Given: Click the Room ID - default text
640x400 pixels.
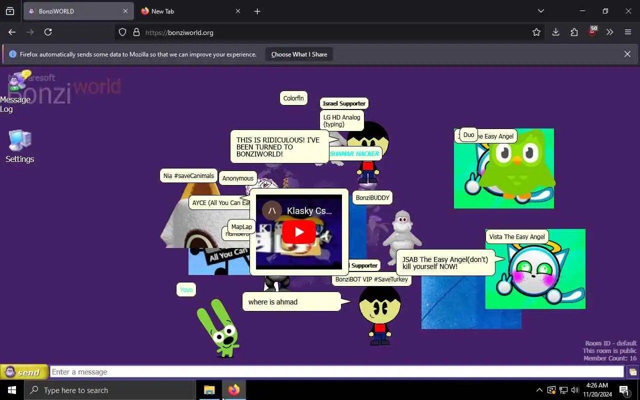Looking at the screenshot, I should point(611,343).
